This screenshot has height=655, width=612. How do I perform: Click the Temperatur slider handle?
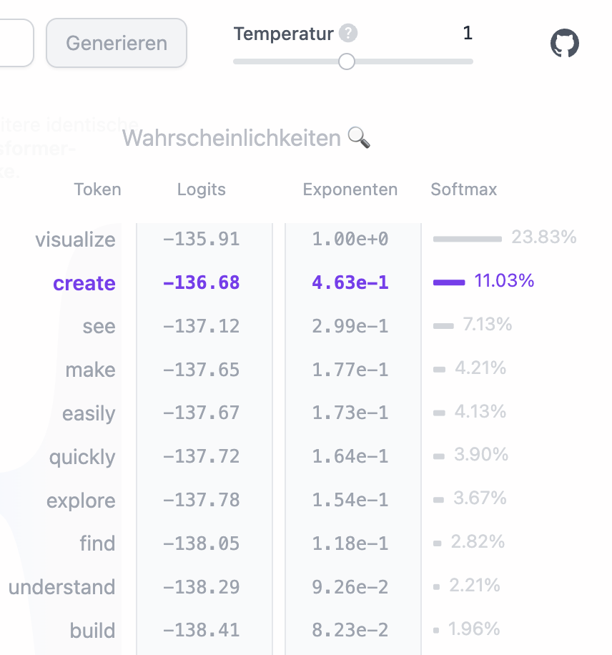pos(347,61)
